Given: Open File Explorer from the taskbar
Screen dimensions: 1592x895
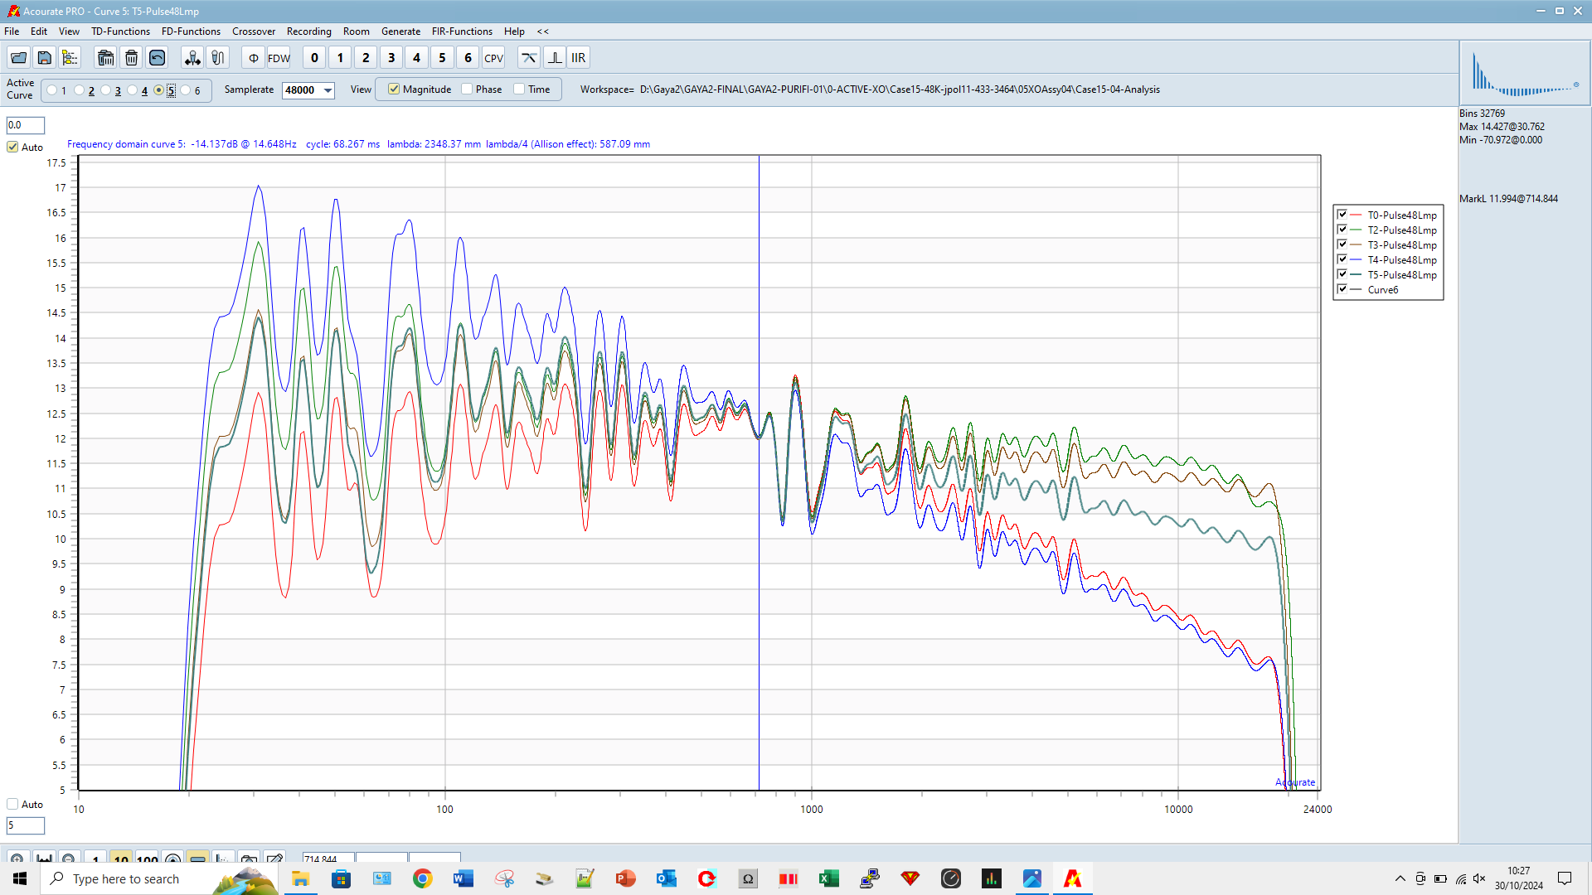Looking at the screenshot, I should 300,878.
